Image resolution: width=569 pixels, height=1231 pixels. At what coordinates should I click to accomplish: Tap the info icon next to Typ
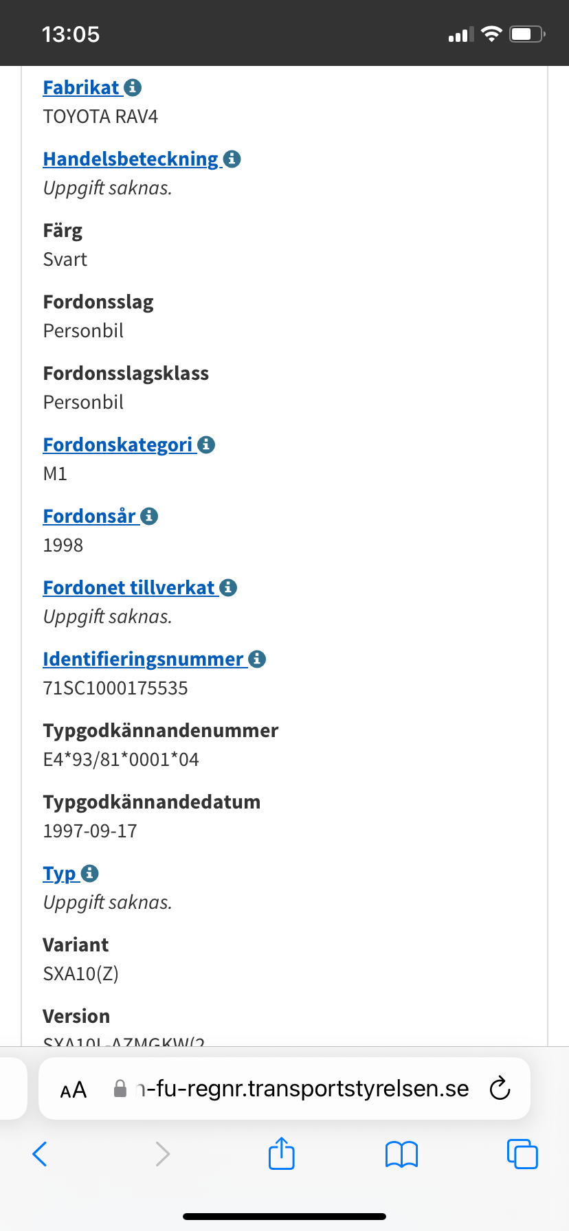(90, 874)
